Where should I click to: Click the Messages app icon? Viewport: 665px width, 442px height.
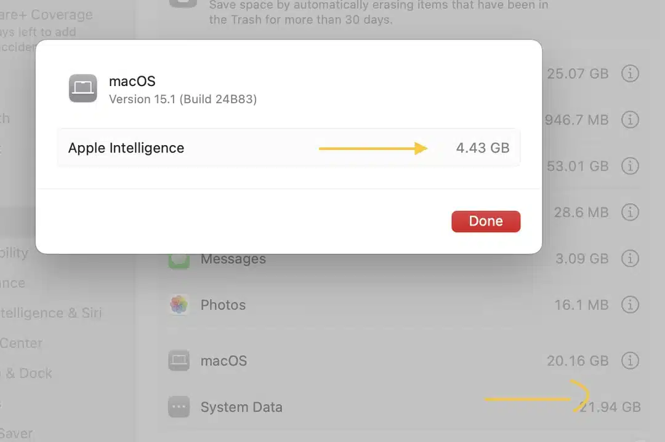click(179, 259)
